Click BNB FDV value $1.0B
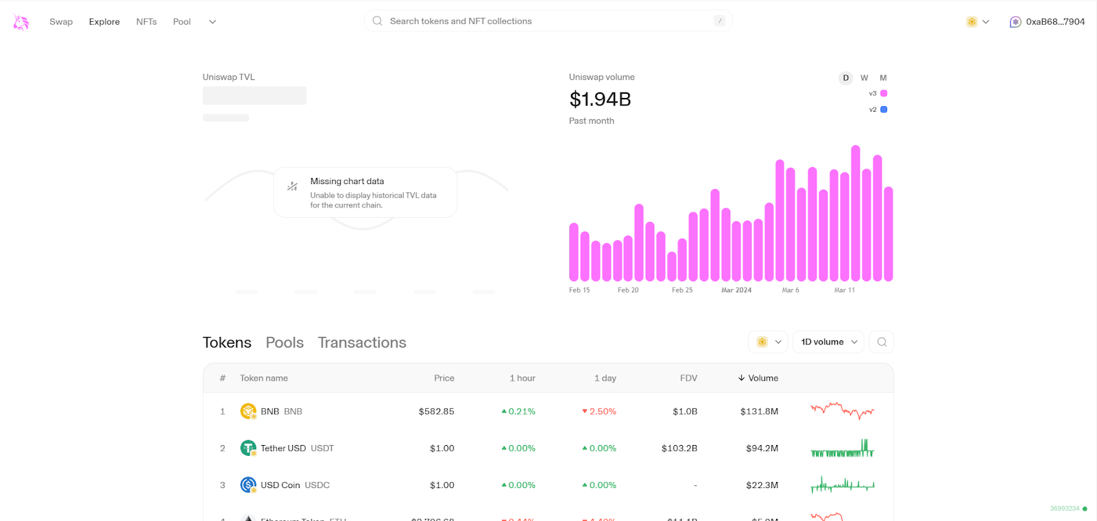The width and height of the screenshot is (1097, 521). [x=685, y=411]
